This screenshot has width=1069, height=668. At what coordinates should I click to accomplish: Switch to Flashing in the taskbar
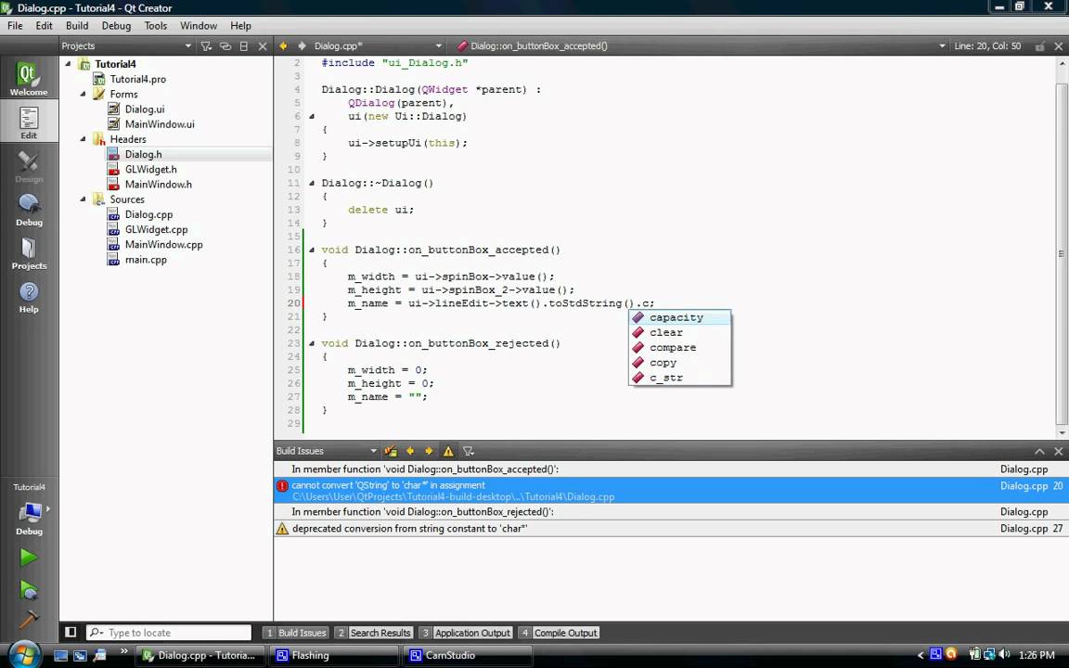334,655
